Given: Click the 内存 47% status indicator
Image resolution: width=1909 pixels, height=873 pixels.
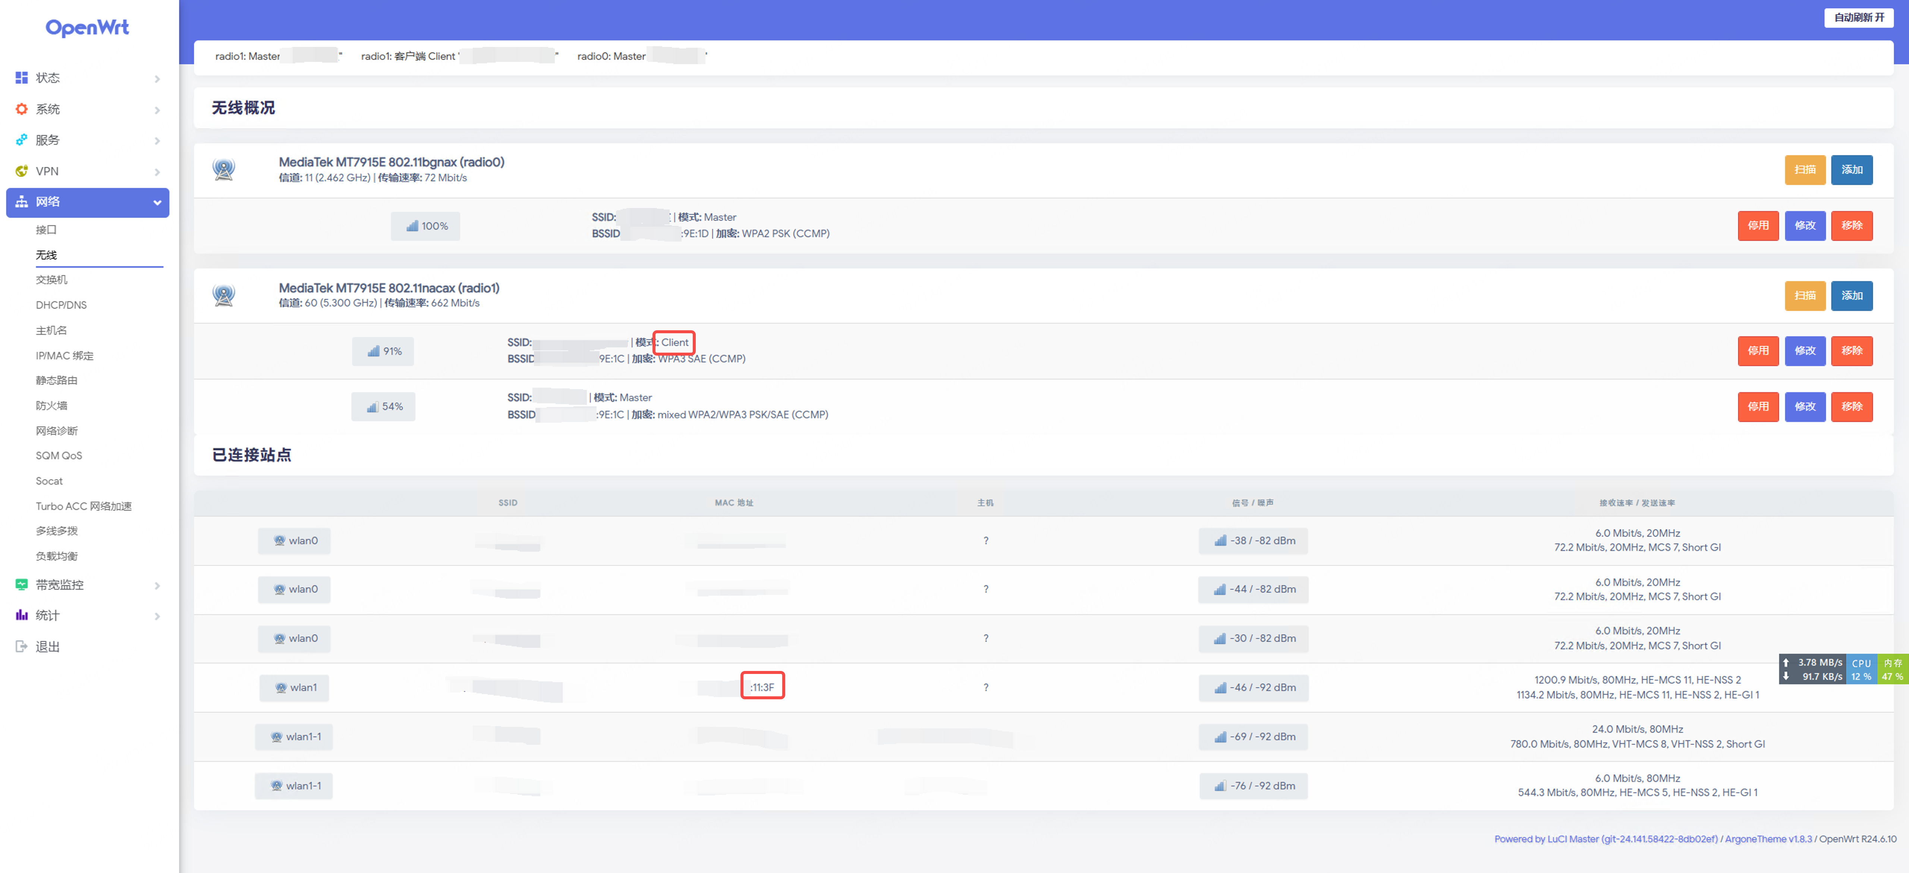Looking at the screenshot, I should pyautogui.click(x=1892, y=669).
